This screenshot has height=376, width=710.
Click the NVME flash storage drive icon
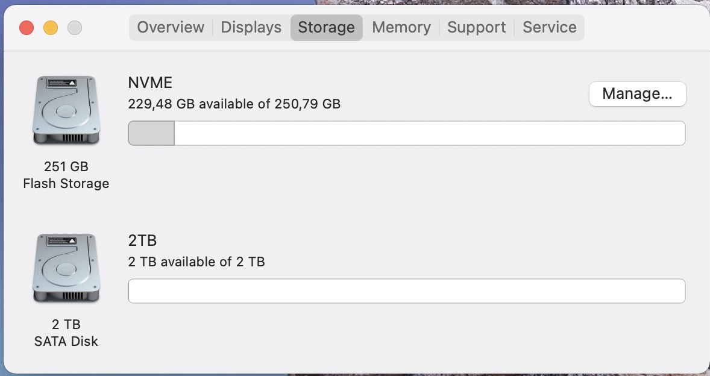tap(66, 110)
